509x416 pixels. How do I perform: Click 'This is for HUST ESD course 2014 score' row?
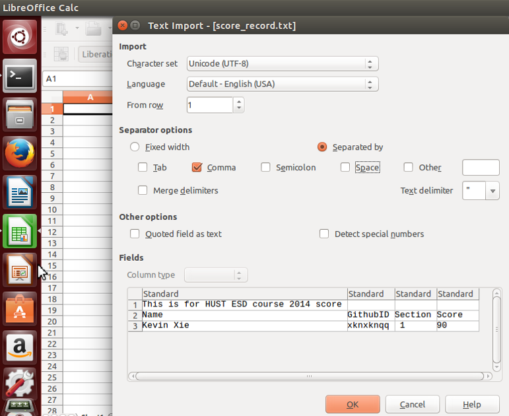pos(242,304)
